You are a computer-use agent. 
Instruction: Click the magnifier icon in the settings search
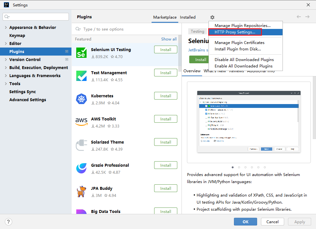tap(7, 17)
